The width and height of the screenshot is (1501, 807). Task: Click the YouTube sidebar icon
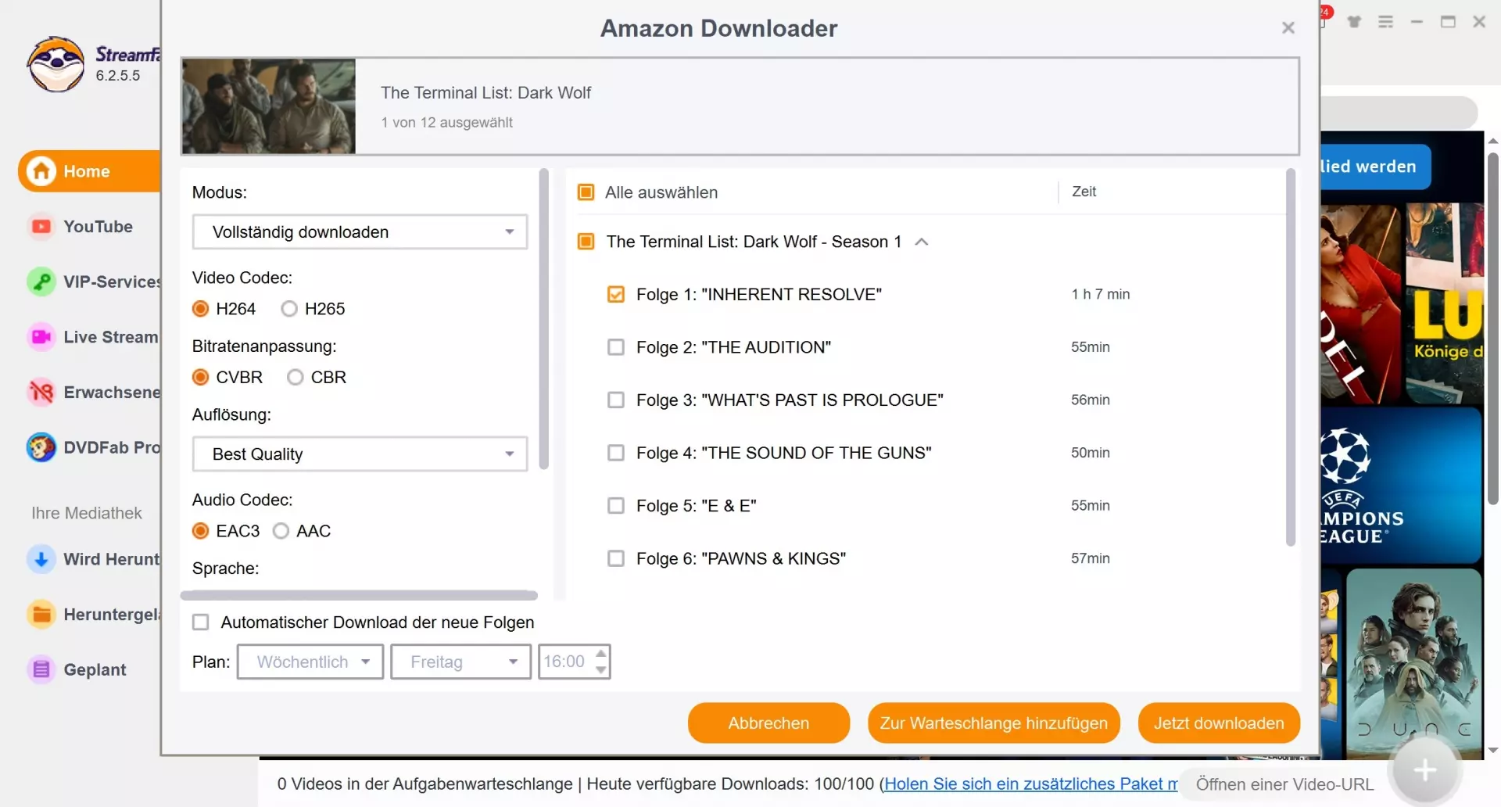pos(41,226)
